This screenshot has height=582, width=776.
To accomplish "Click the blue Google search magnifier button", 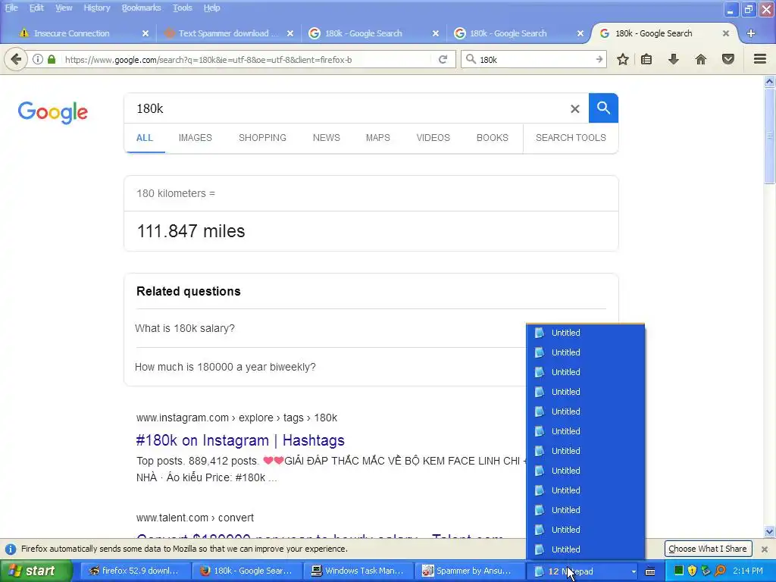I will click(603, 108).
